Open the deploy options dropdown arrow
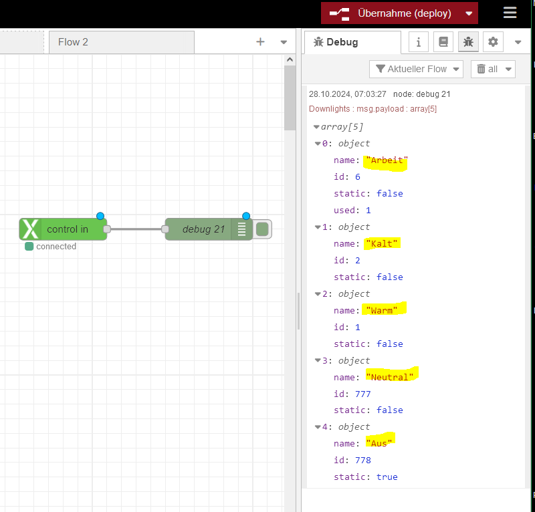 tap(469, 13)
